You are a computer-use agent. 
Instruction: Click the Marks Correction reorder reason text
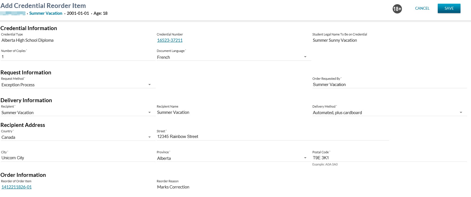(x=173, y=187)
